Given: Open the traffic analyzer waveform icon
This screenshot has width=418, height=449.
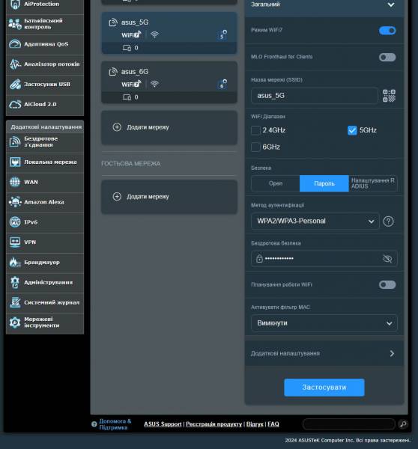Looking at the screenshot, I should point(15,64).
